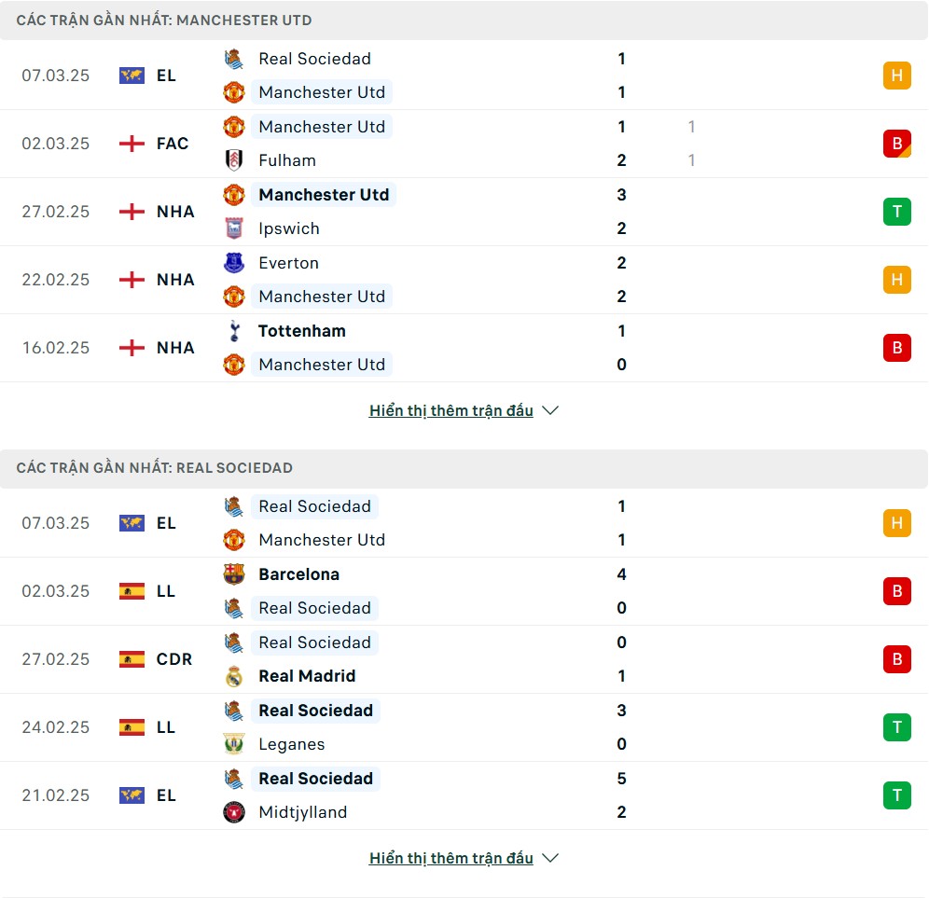Open the Fulham team link

click(x=287, y=160)
